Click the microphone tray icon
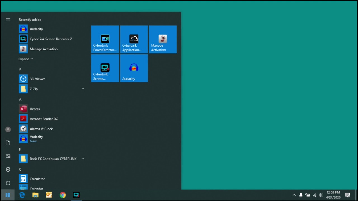This screenshot has height=201, width=358. pyautogui.click(x=301, y=195)
